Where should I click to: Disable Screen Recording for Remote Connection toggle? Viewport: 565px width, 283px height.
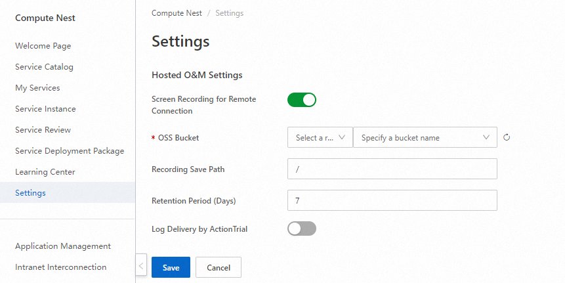pos(302,100)
